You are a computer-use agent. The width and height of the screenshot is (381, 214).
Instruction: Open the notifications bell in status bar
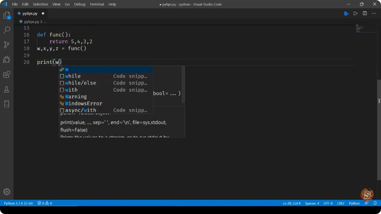coord(375,203)
